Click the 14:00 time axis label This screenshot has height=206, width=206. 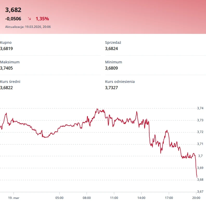pyautogui.click(x=141, y=198)
